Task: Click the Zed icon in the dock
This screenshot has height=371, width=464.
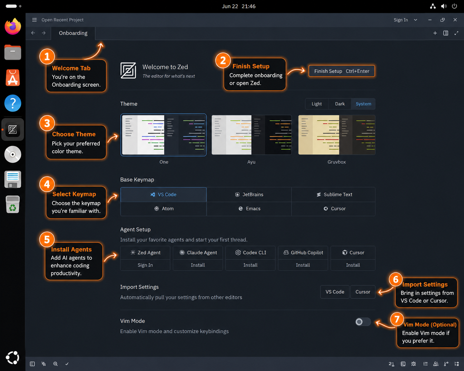Action: click(13, 129)
